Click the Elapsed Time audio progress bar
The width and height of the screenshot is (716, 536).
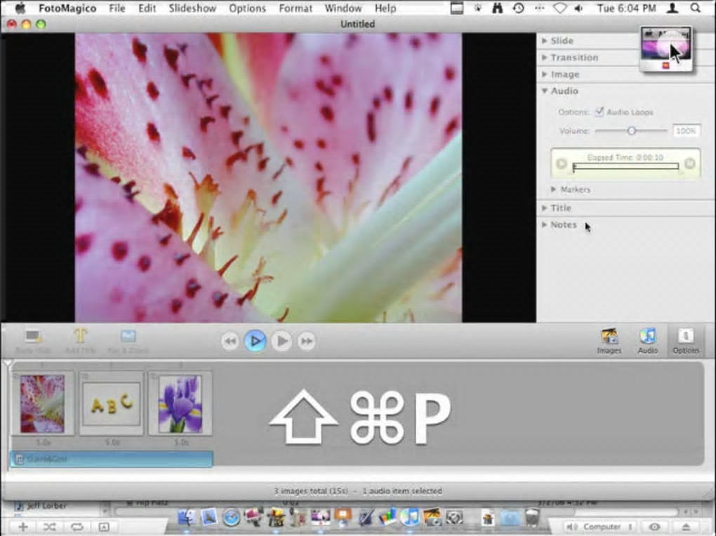625,166
